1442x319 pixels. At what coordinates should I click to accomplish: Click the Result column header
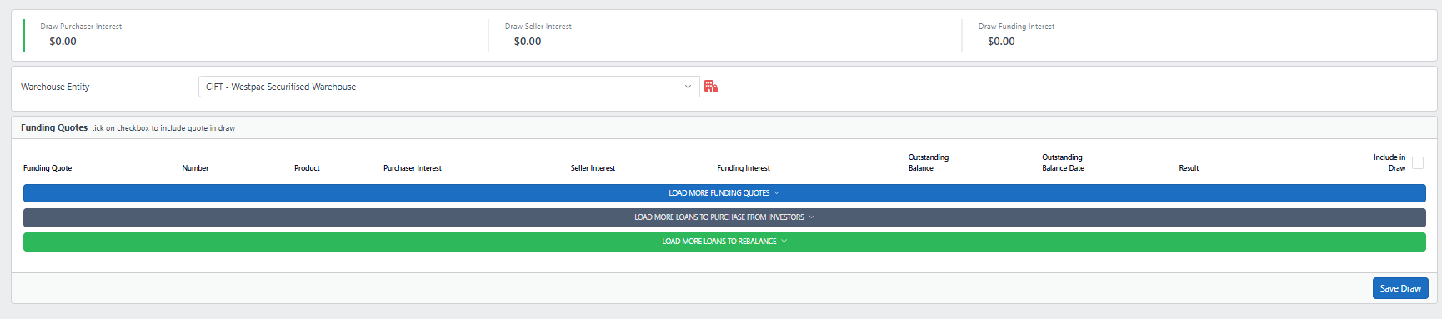(1189, 168)
